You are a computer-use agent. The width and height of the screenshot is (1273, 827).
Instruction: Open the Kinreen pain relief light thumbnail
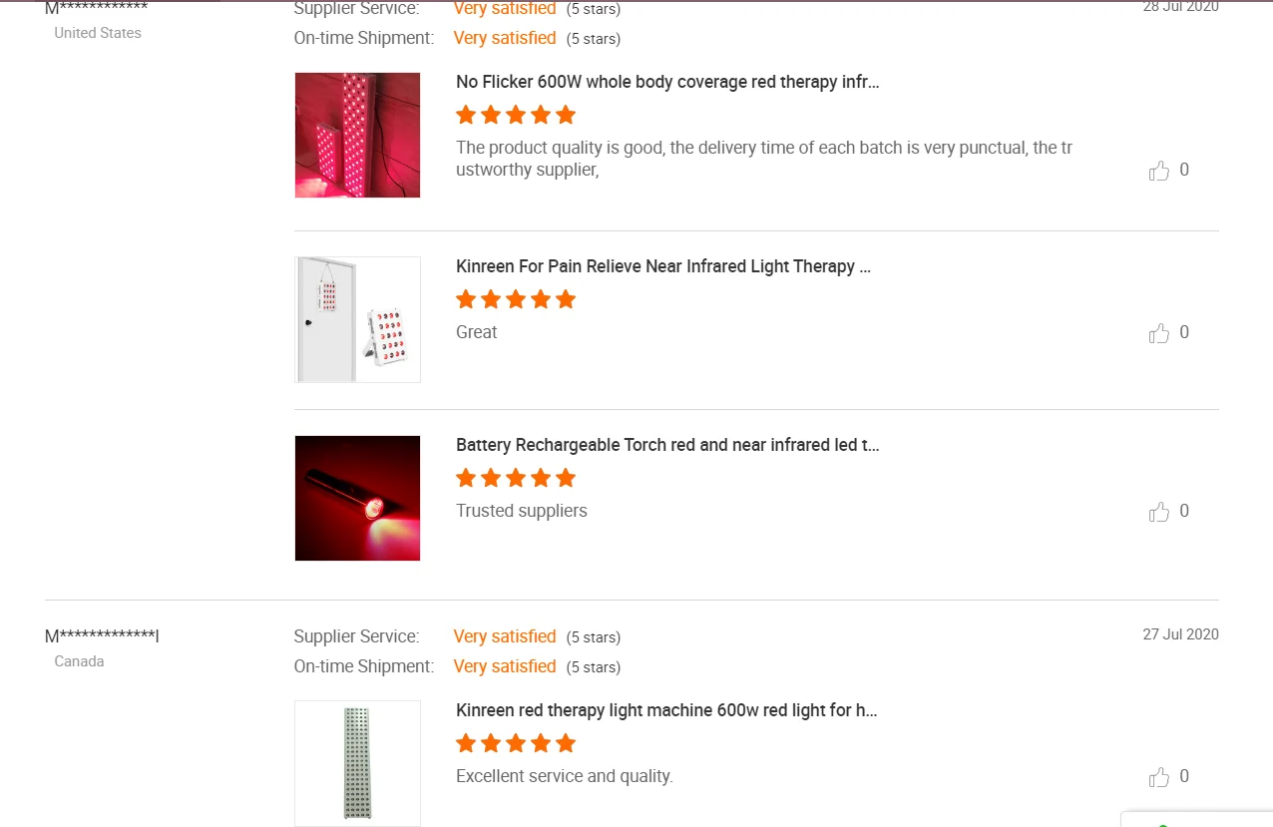(357, 319)
